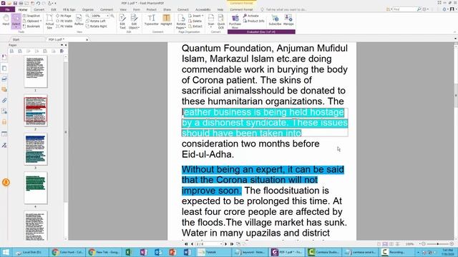Go to the next page arrow
This screenshot has height=257, width=458.
(226, 244)
